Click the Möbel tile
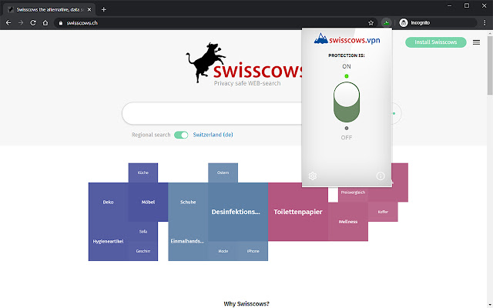This screenshot has width=493, height=308. pyautogui.click(x=148, y=202)
